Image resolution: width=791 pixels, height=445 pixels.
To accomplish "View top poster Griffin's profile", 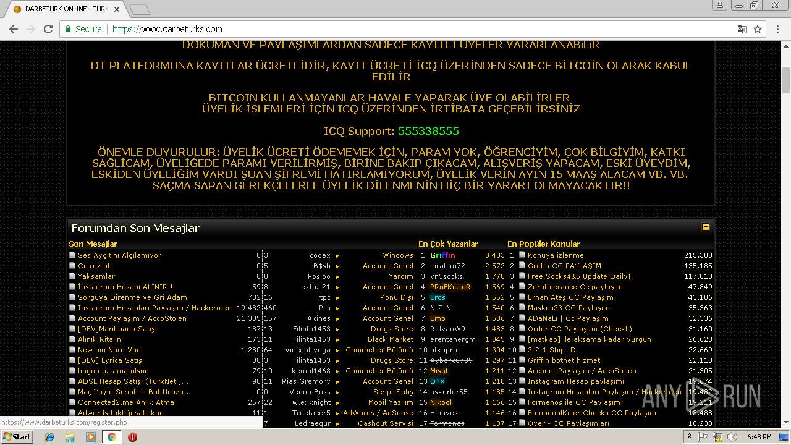I will click(x=442, y=255).
